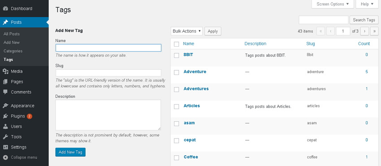Viewport: 381px width, 166px height.
Task: Go to next page arrow
Action: coord(364,31)
